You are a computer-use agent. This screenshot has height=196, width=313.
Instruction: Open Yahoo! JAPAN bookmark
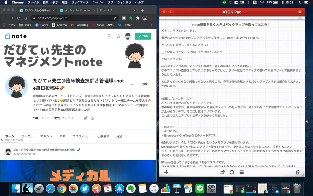(x=103, y=25)
